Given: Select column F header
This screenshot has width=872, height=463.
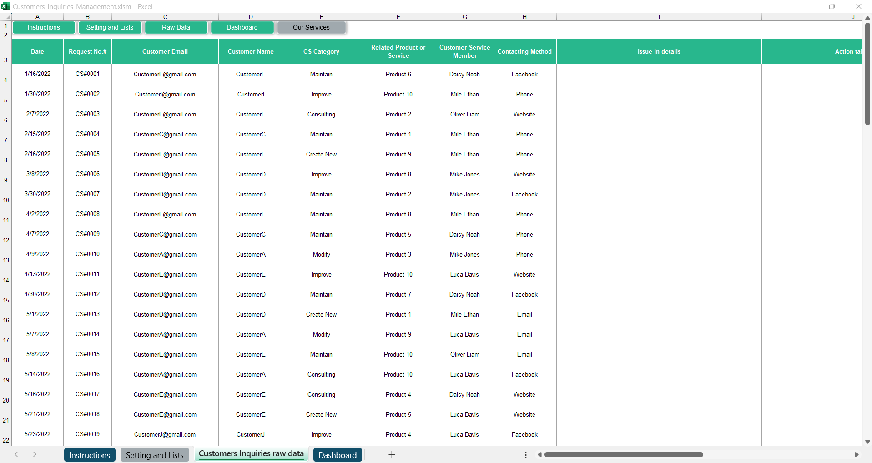Looking at the screenshot, I should [398, 17].
